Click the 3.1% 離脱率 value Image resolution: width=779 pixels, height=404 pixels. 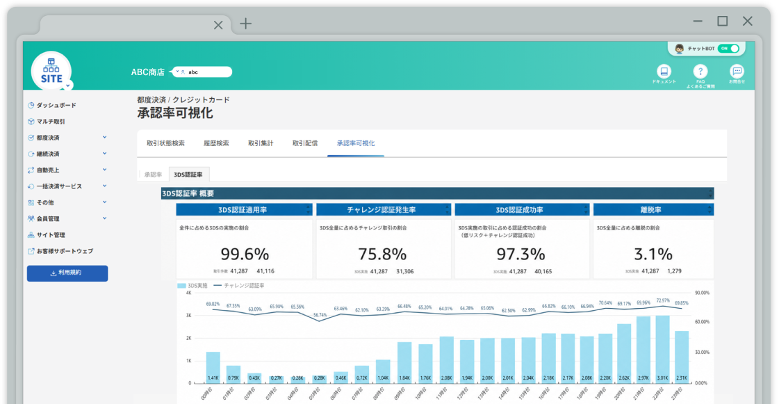(x=653, y=254)
